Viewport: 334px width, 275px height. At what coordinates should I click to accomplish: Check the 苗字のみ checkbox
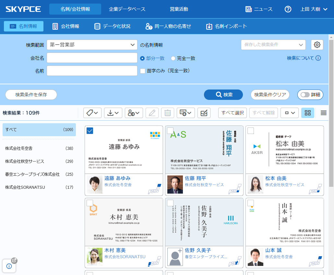[x=142, y=71]
